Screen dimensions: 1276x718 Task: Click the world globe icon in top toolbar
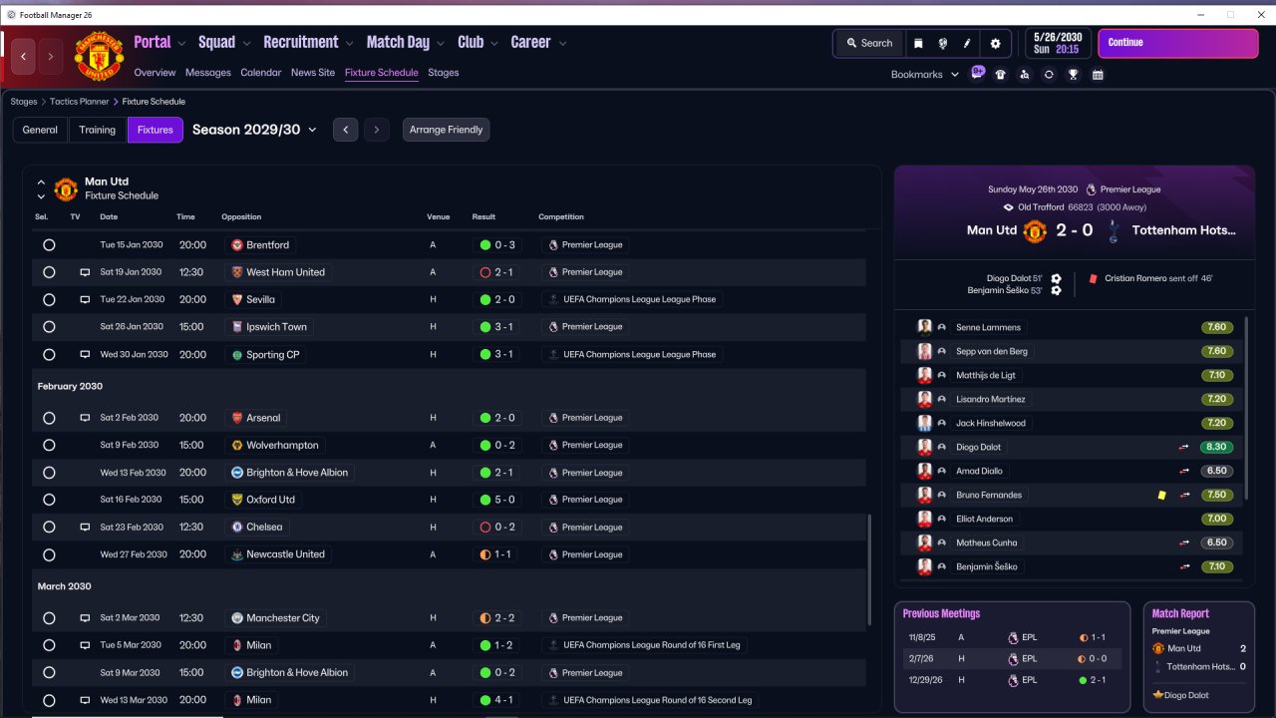pos(942,43)
